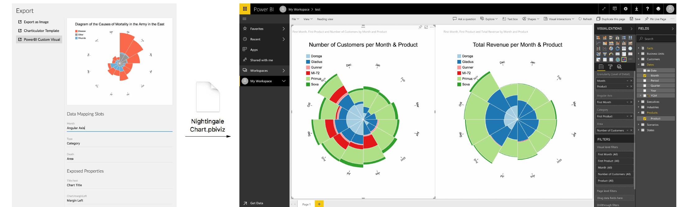The width and height of the screenshot is (679, 207).
Task: Check the Period field checkbox
Action: tap(644, 80)
